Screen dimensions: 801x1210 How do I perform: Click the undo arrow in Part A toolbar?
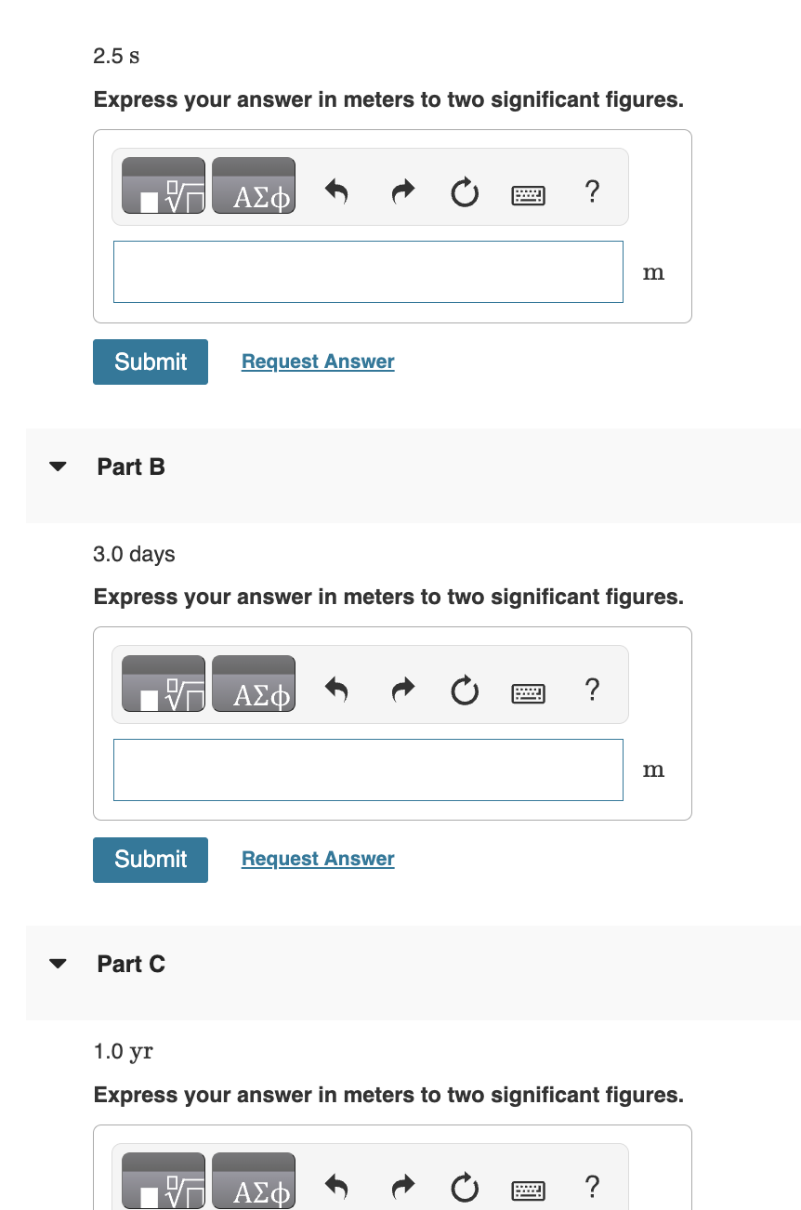click(x=337, y=192)
